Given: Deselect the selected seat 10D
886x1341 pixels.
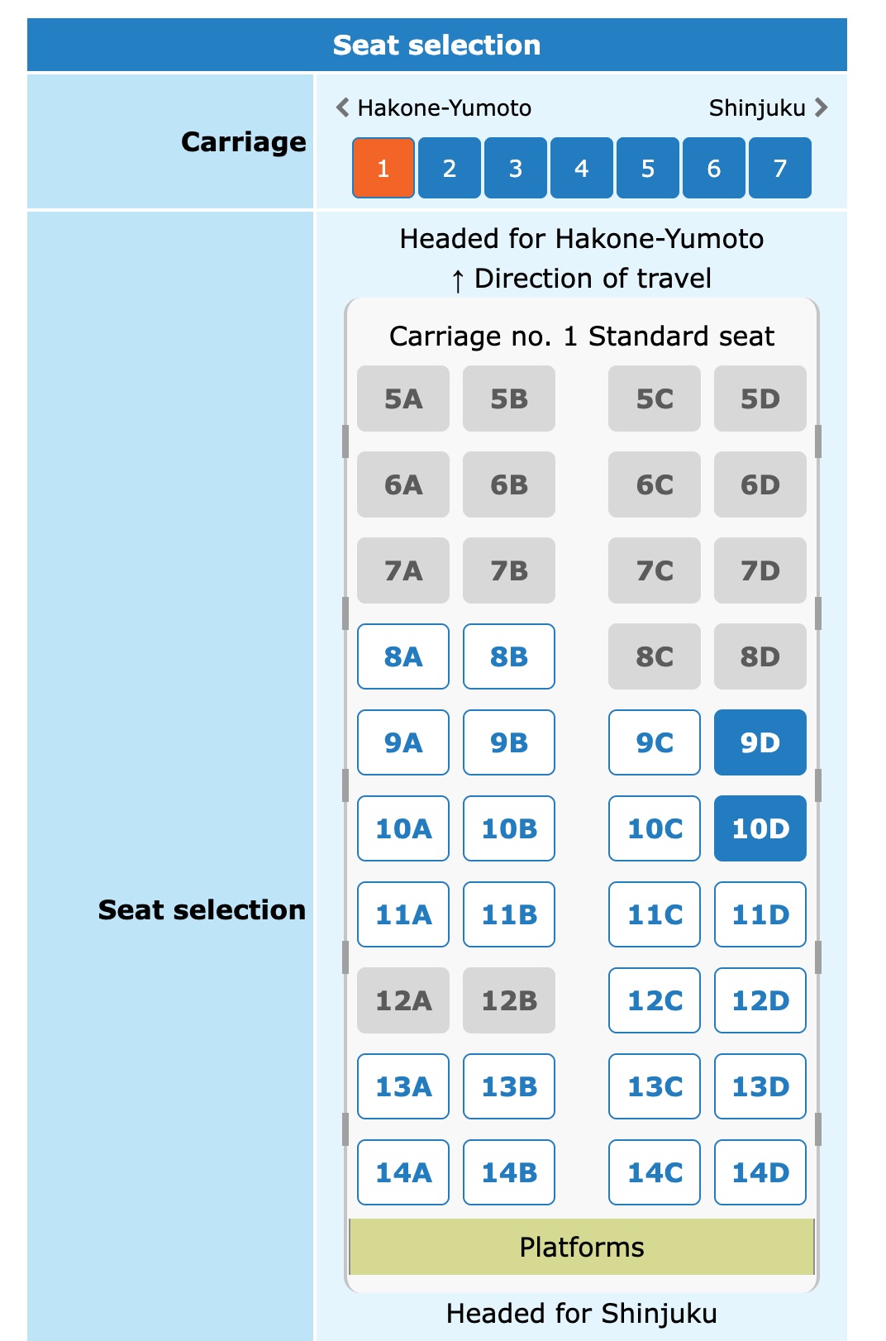Looking at the screenshot, I should (x=760, y=828).
